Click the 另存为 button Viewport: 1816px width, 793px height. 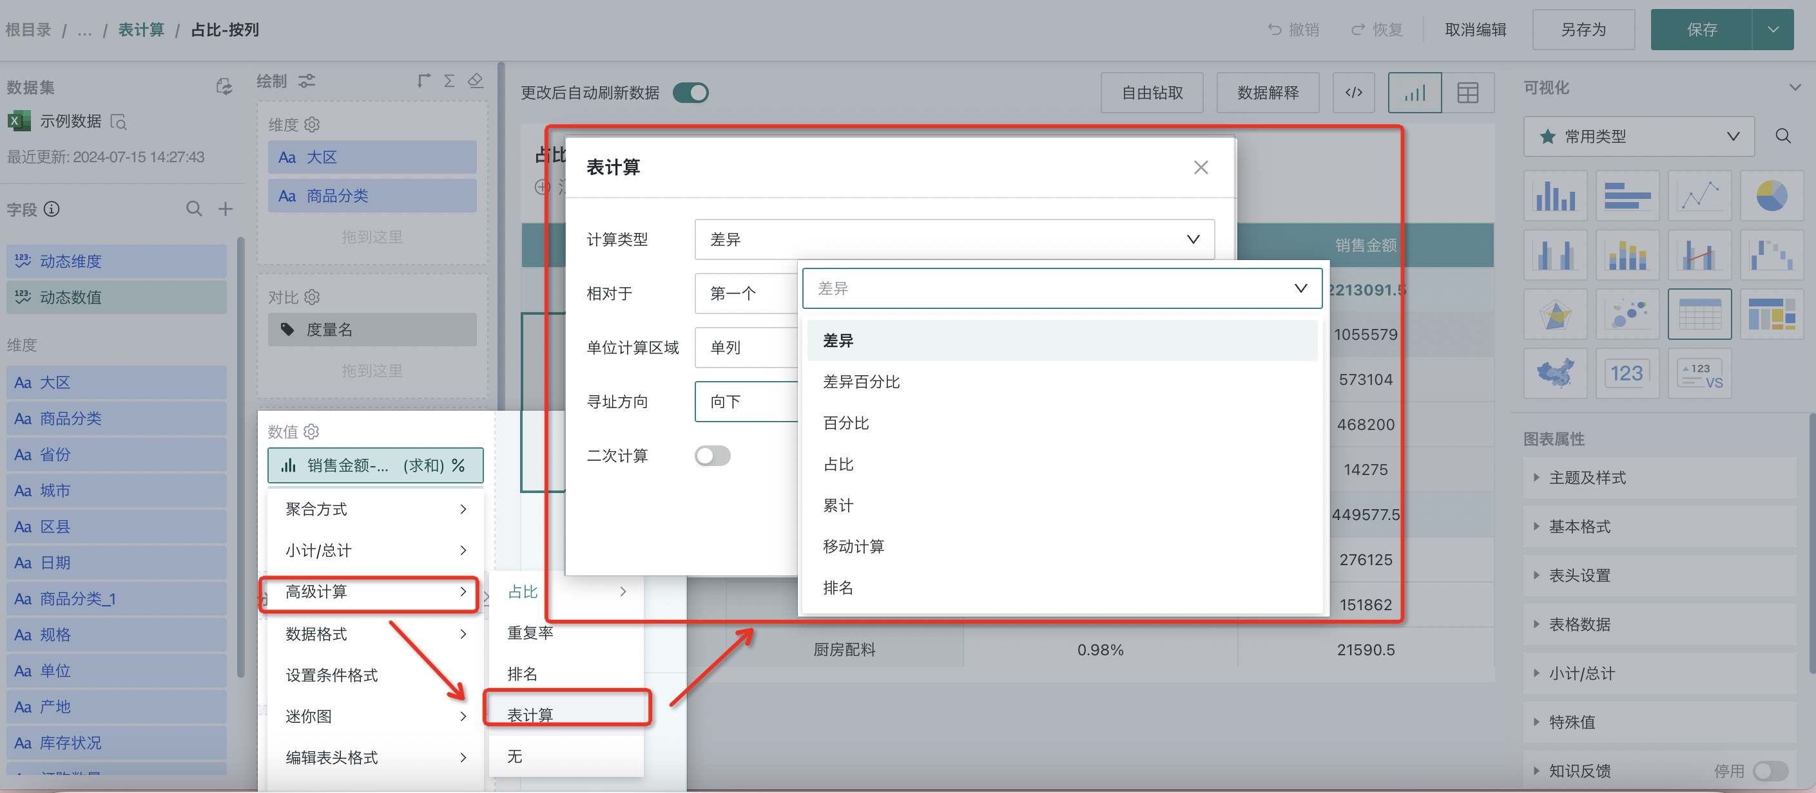pyautogui.click(x=1583, y=30)
